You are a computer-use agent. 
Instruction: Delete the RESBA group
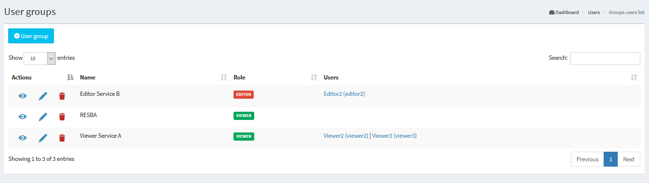[62, 117]
